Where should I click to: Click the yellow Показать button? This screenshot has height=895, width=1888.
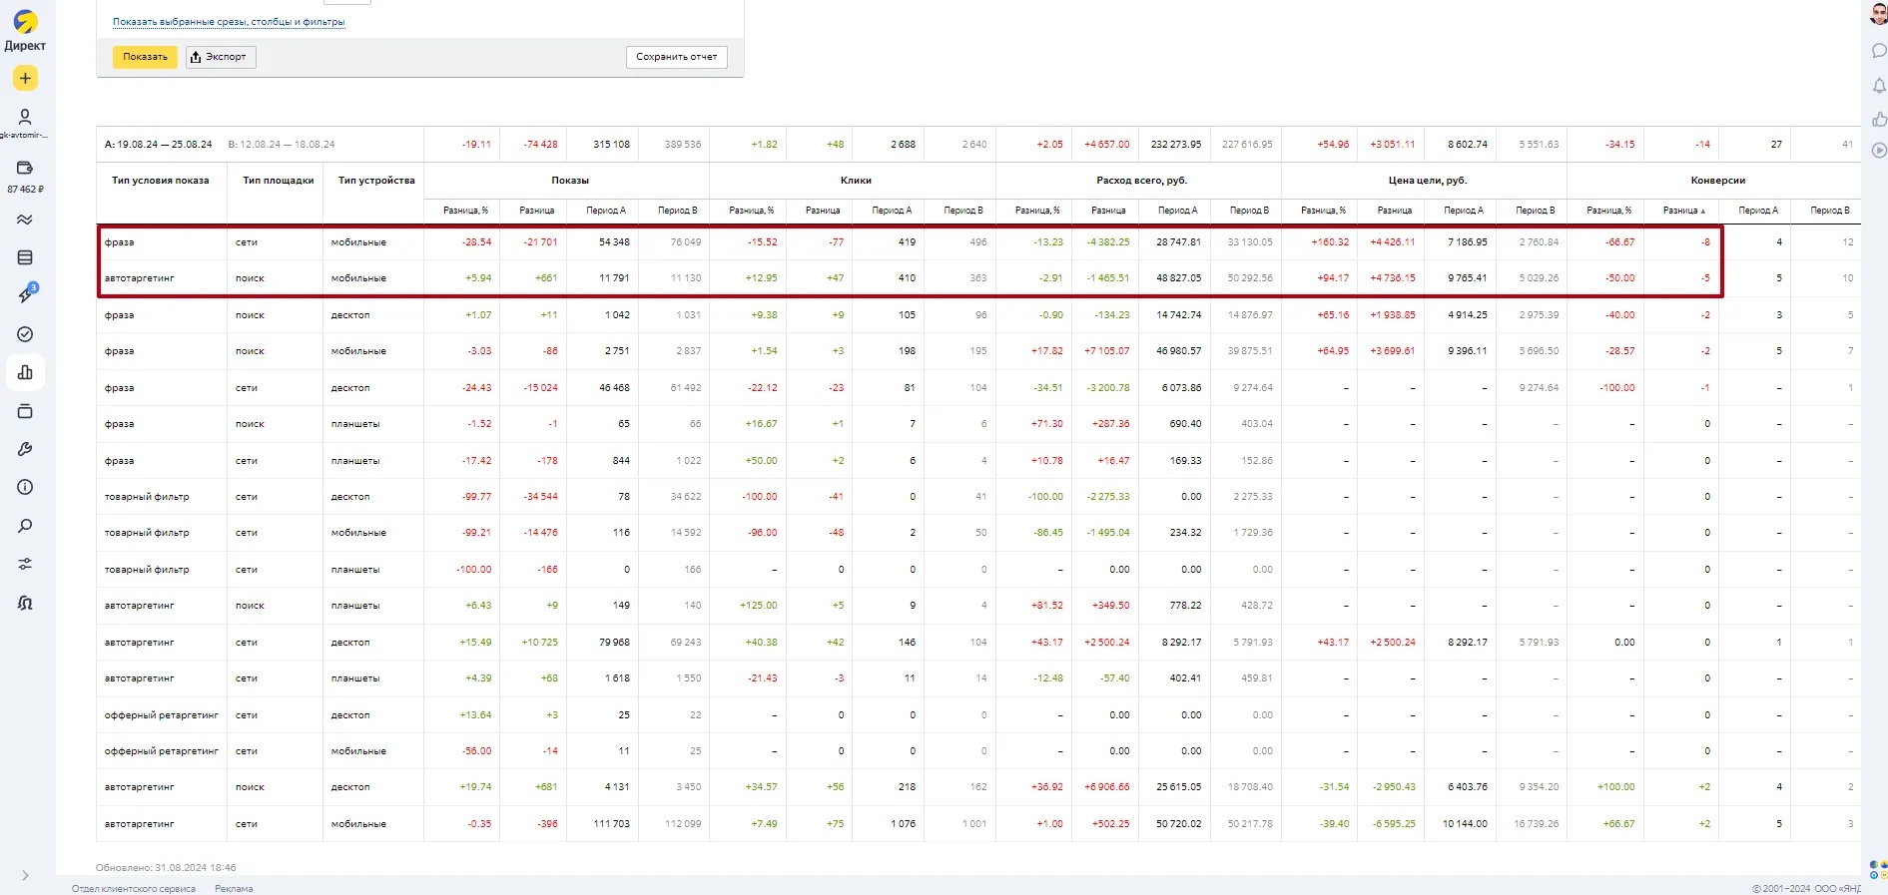tap(145, 57)
